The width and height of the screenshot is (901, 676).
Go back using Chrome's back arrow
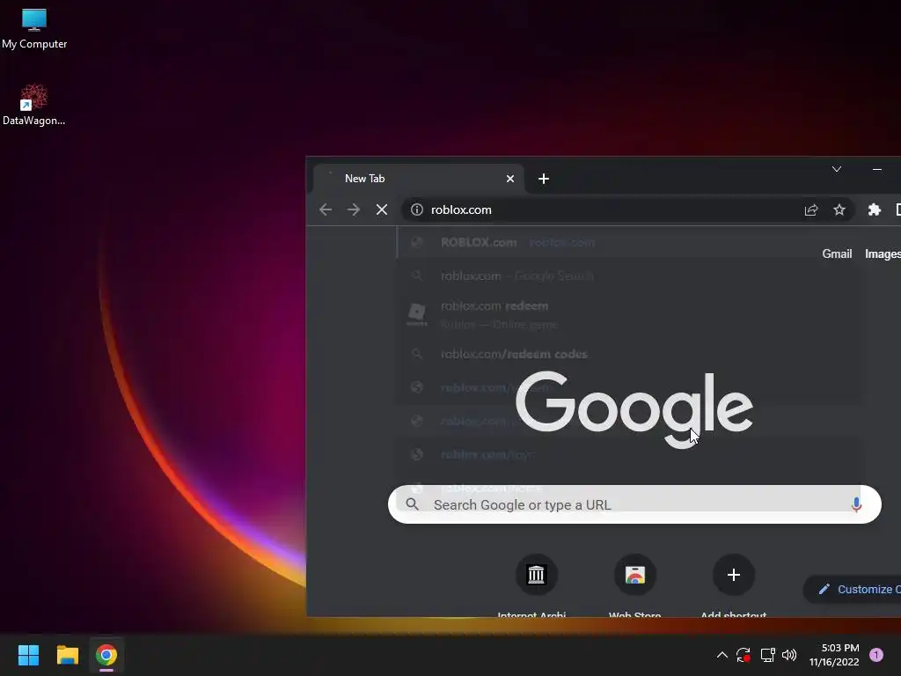[326, 209]
